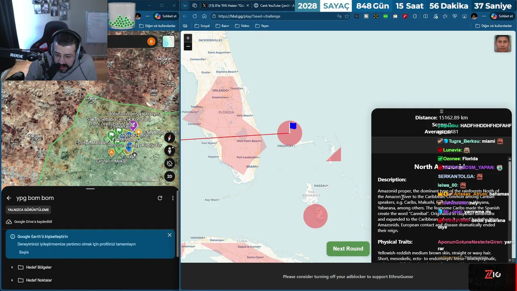Open the right browser's three-dot menu
The height and width of the screenshot is (291, 517).
coord(484,16)
